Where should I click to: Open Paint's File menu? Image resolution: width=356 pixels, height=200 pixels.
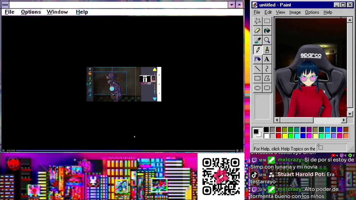257,12
